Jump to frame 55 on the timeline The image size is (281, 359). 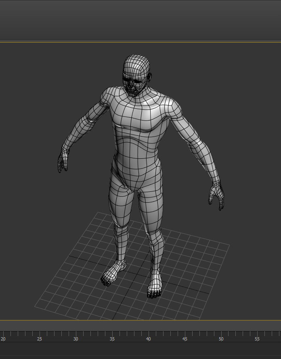257,339
